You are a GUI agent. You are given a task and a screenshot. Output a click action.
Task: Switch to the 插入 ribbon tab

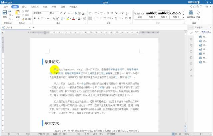[24, 7]
